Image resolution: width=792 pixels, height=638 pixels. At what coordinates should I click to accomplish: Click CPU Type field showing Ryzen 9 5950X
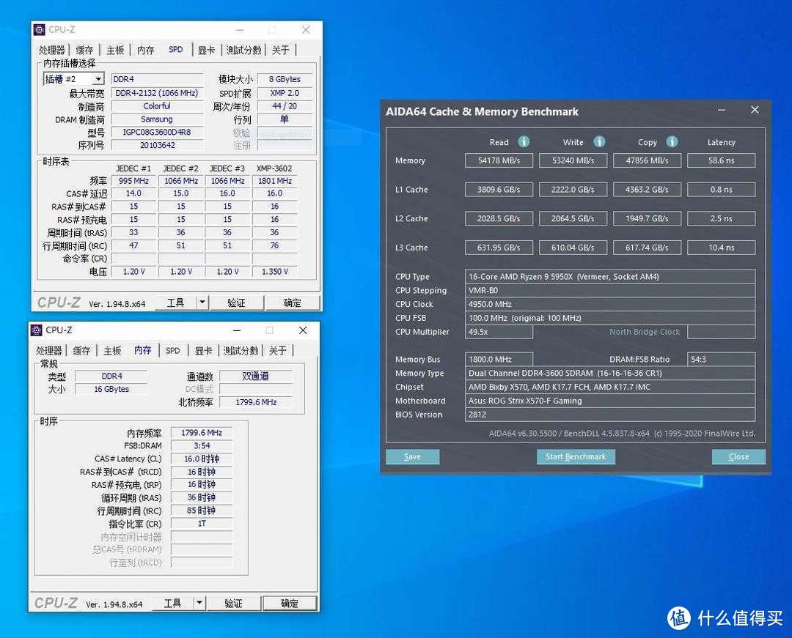pos(609,276)
